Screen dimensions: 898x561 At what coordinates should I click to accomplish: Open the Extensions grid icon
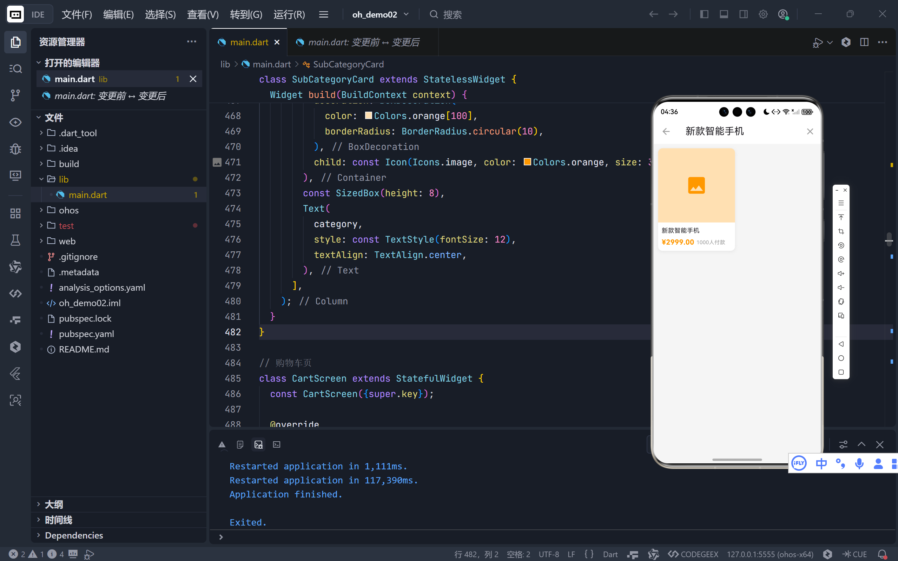[15, 213]
